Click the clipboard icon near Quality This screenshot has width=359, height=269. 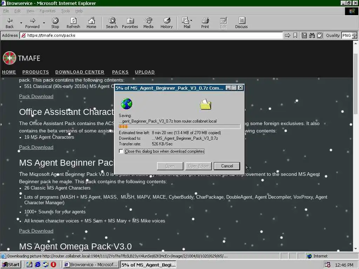(320, 35)
